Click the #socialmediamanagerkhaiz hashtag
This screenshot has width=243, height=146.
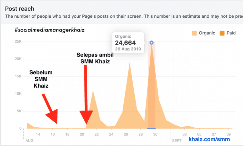click(x=50, y=30)
